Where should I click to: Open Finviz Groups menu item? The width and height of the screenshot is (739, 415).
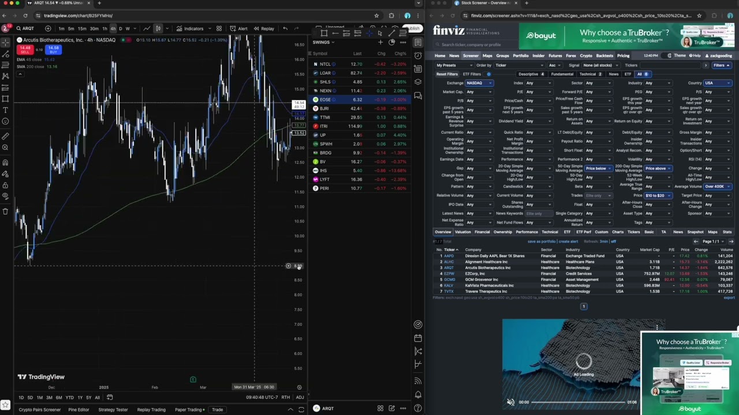click(502, 56)
